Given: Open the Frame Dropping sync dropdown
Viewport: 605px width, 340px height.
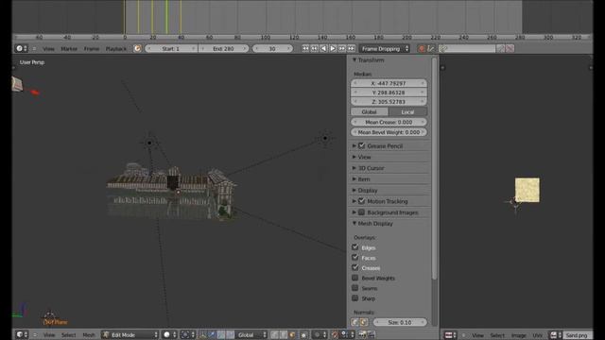Looking at the screenshot, I should coord(385,48).
